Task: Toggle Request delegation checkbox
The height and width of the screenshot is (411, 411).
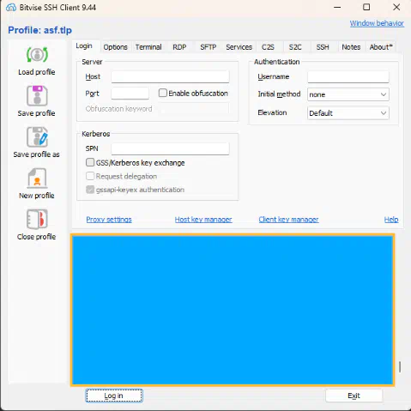Action: [90, 176]
